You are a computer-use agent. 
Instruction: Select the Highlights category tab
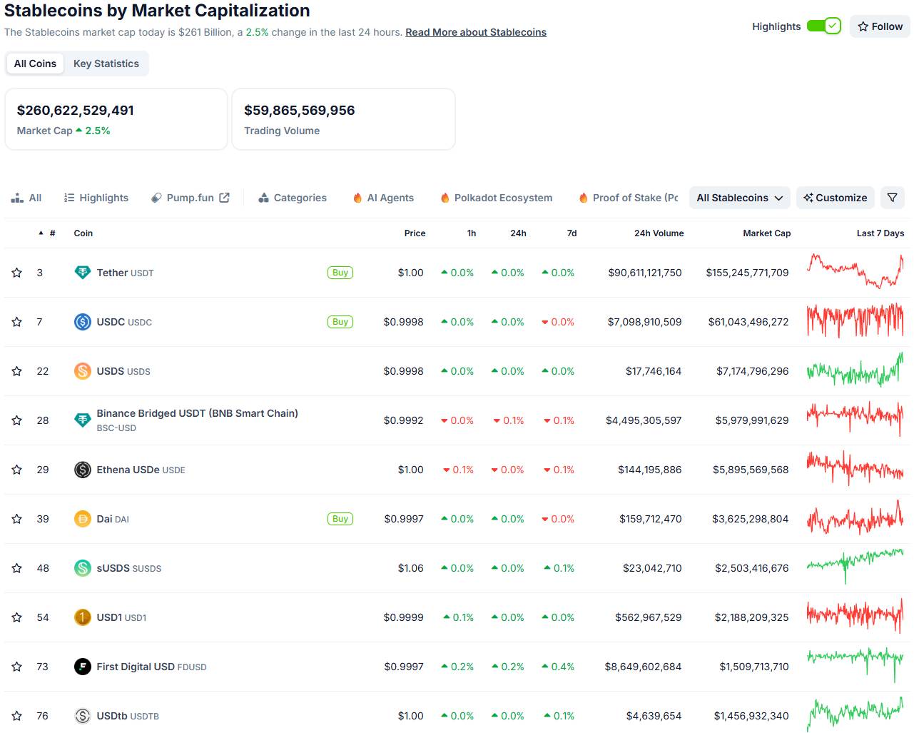[96, 198]
